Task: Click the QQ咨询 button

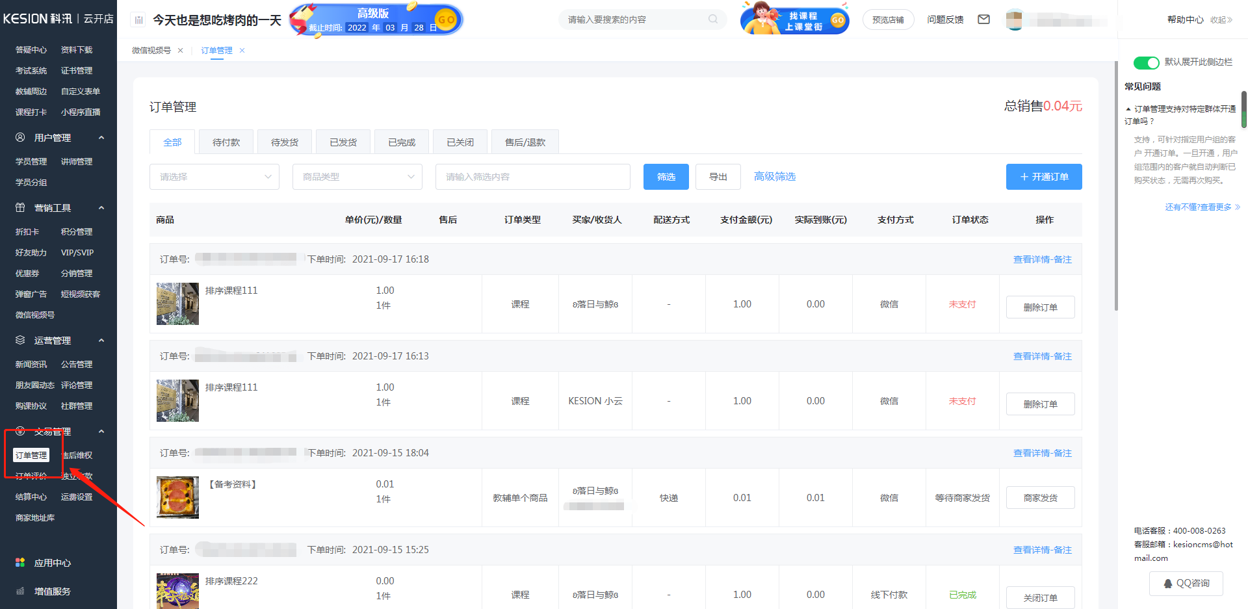Action: point(1186,584)
